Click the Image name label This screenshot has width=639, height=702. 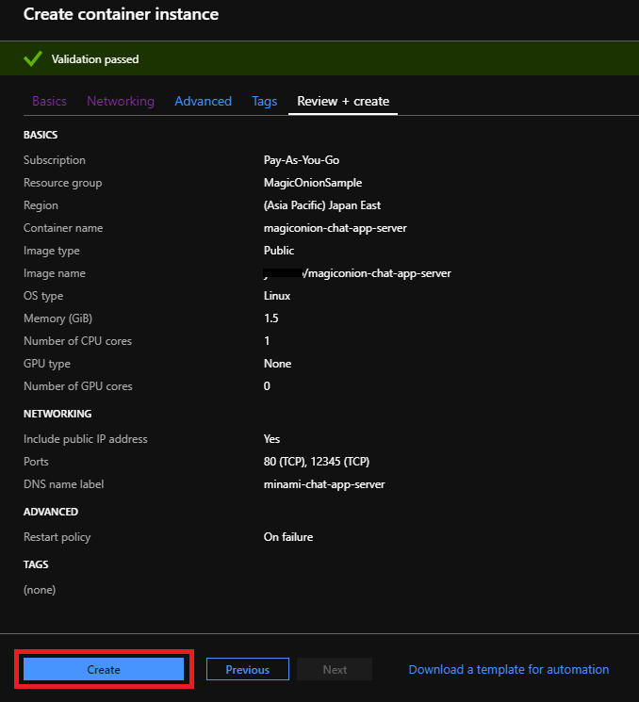(54, 273)
